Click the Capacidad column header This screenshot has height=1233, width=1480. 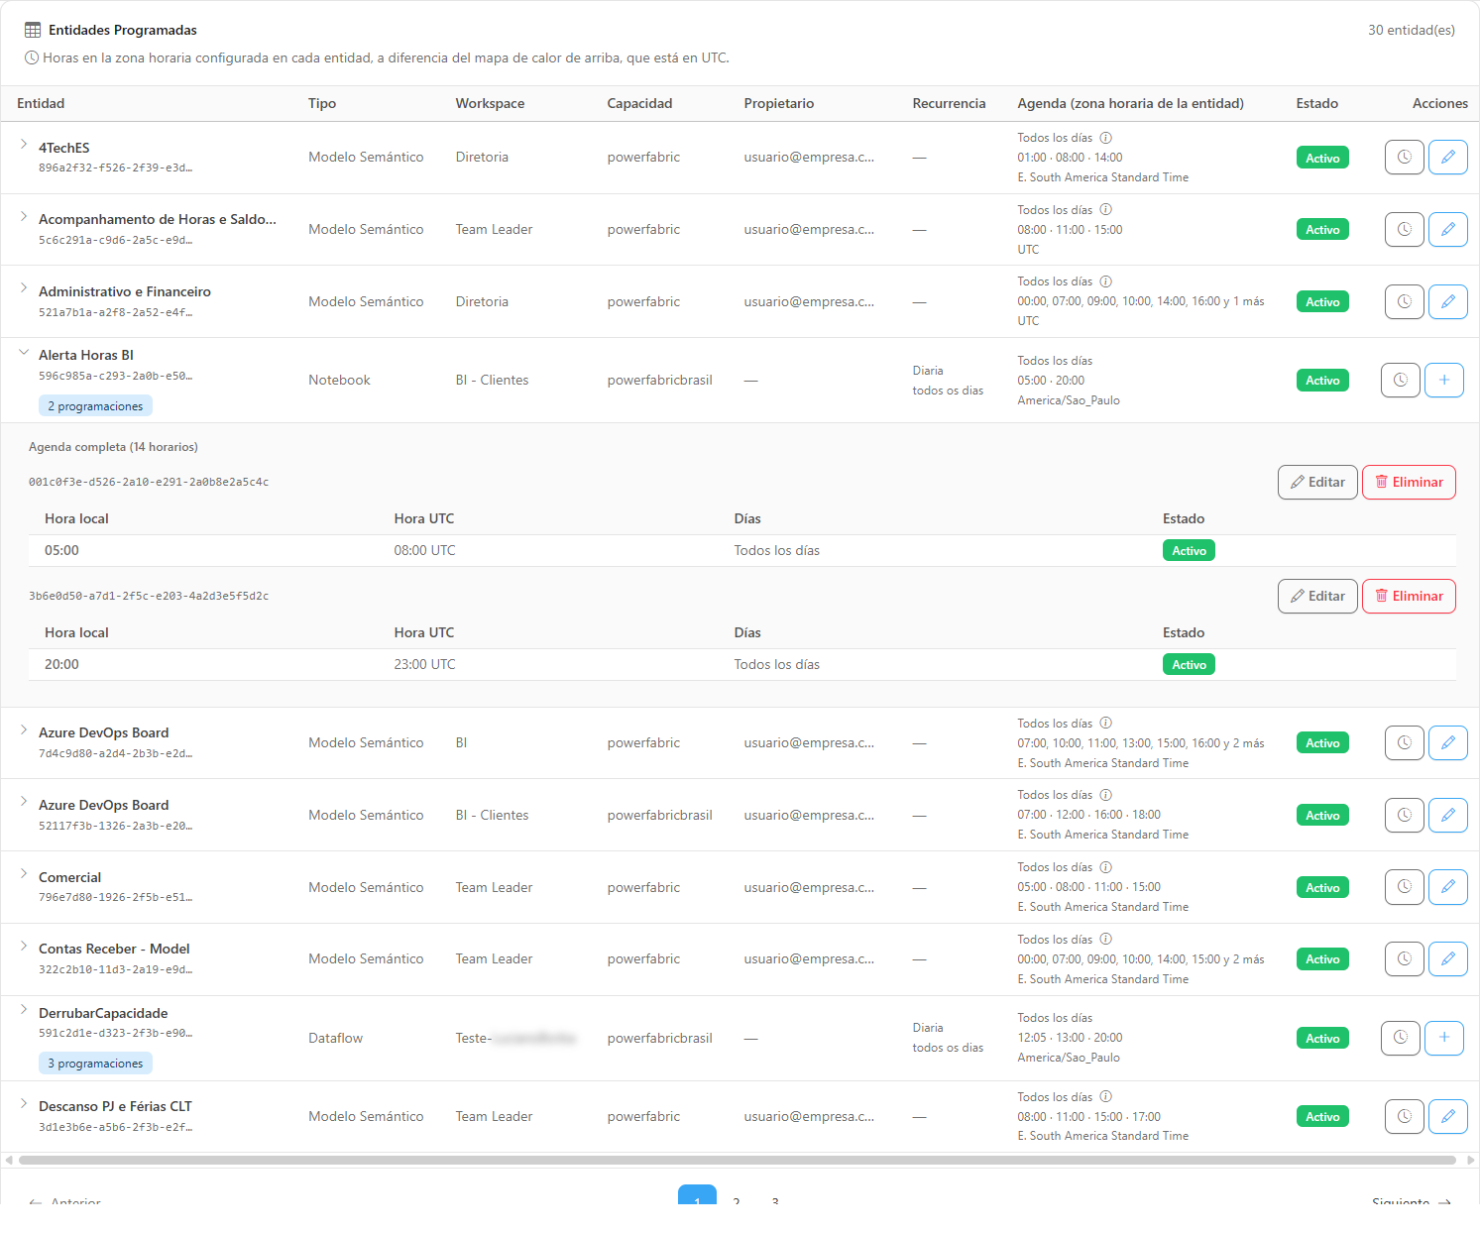pyautogui.click(x=639, y=103)
